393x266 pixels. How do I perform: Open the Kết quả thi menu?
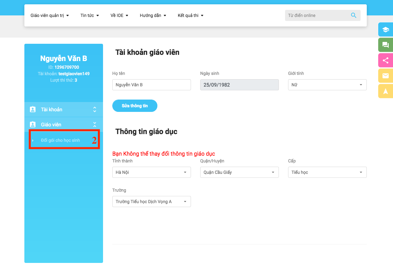coord(190,15)
